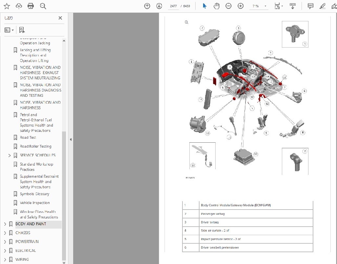Click the keyboard scroll mode icon
Screen dimensions: 337x264
click(x=292, y=6)
